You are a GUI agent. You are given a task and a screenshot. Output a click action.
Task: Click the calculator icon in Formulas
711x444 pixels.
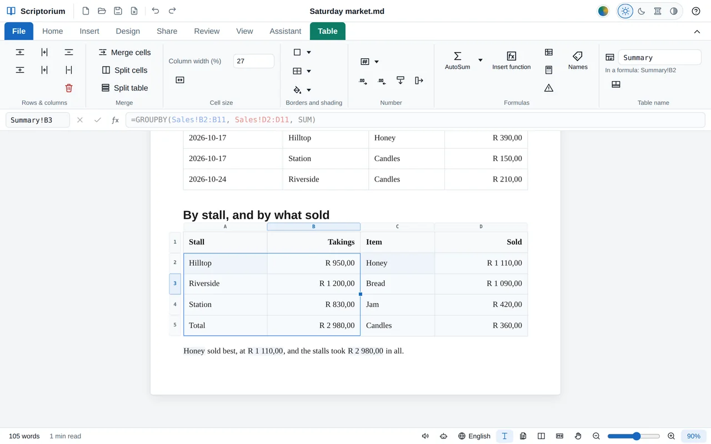[x=549, y=70]
